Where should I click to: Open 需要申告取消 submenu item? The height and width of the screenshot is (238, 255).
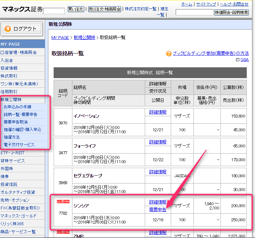(15, 122)
